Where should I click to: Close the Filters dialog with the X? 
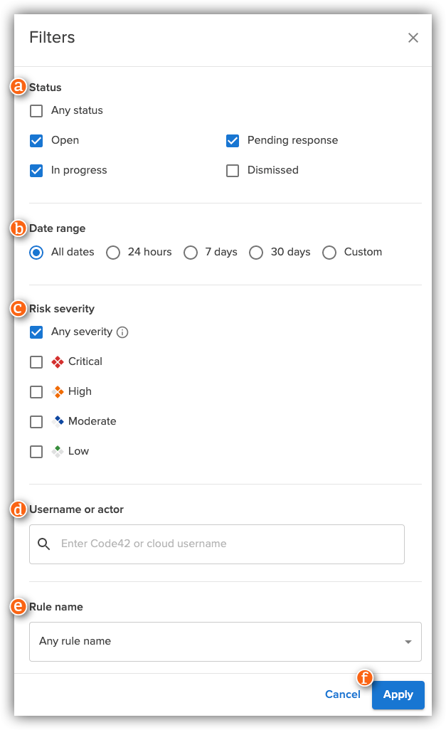(x=413, y=38)
